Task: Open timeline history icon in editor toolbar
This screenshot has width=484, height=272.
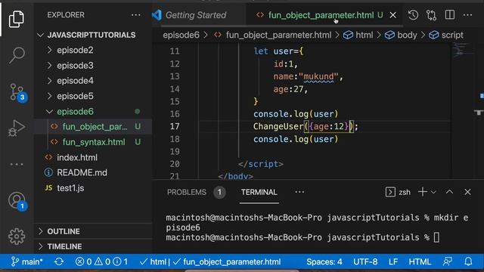Action: coord(413,15)
